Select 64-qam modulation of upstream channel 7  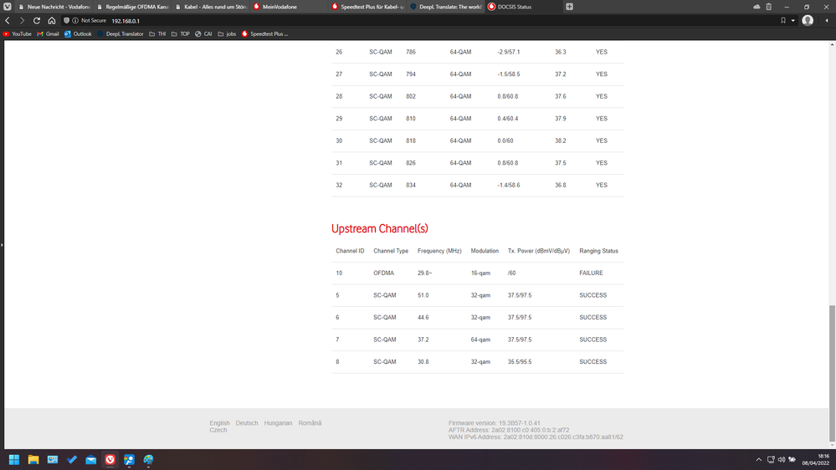coord(480,340)
